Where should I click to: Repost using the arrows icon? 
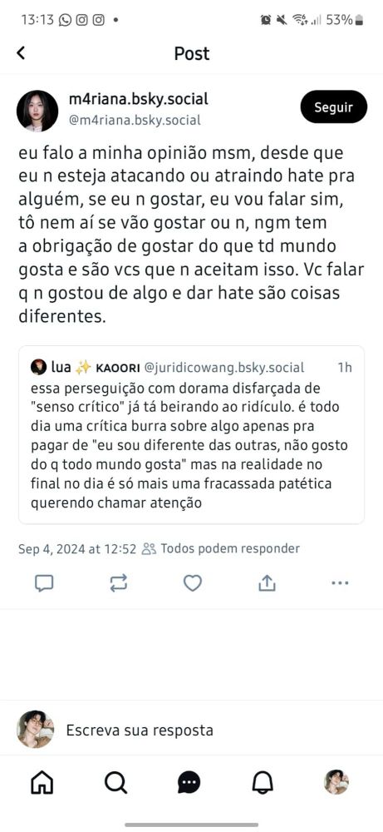click(118, 584)
